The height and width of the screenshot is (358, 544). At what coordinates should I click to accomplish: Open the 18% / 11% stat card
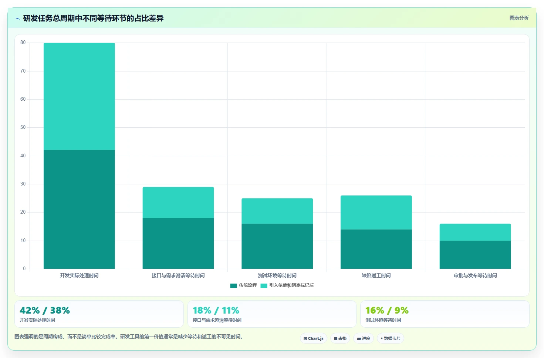coord(272,314)
